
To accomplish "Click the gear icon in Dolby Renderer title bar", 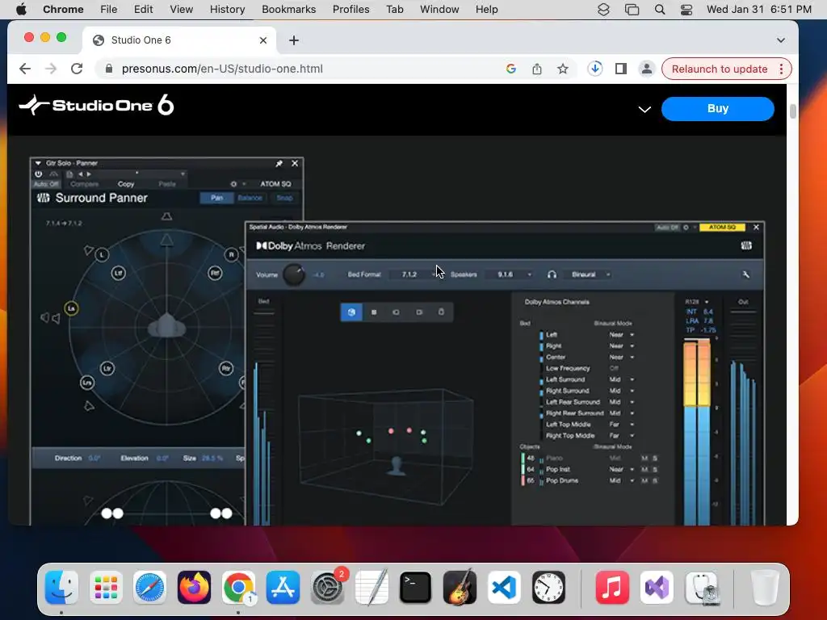I will [x=686, y=227].
